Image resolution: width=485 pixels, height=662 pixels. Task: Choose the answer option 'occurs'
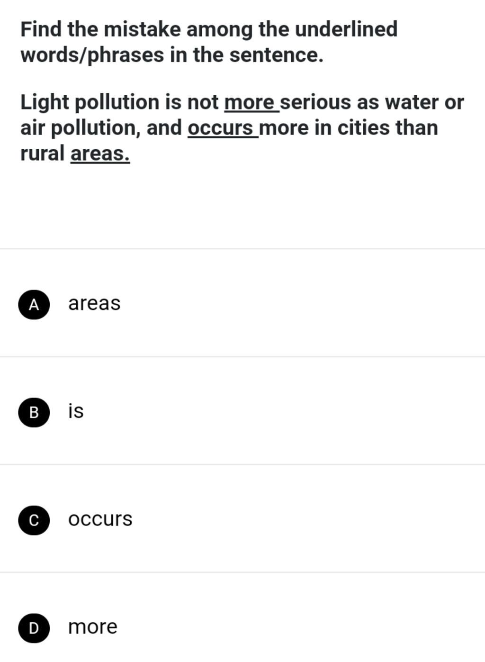[100, 519]
